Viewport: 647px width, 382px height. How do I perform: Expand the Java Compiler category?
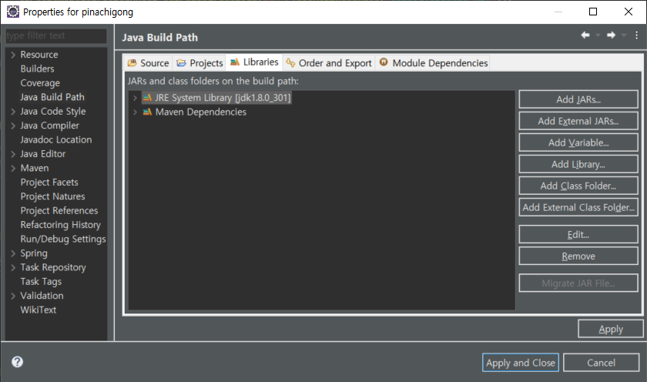coord(13,126)
